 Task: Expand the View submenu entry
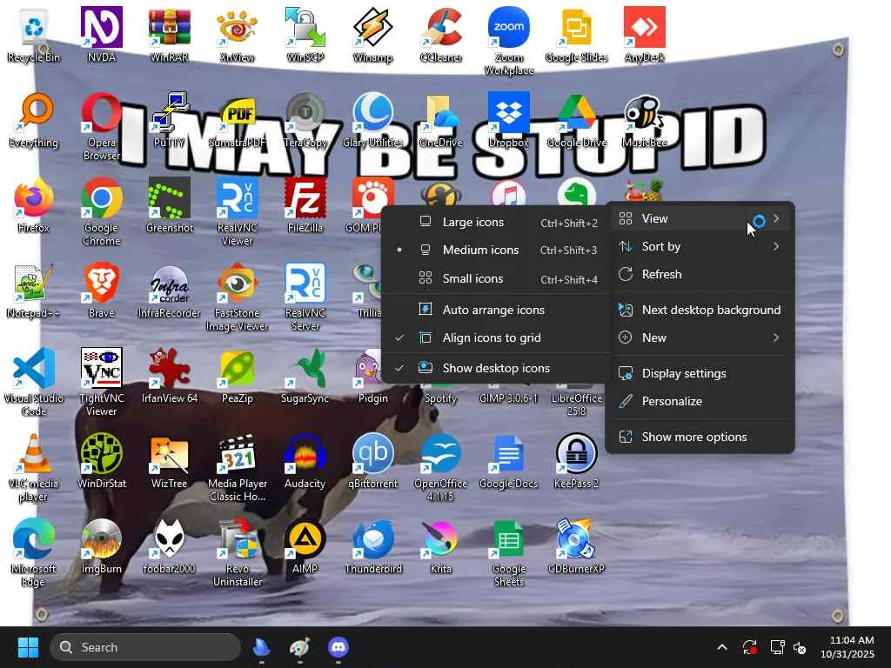coord(700,218)
